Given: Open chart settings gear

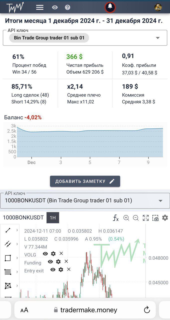Looking at the screenshot, I should 165,218.
